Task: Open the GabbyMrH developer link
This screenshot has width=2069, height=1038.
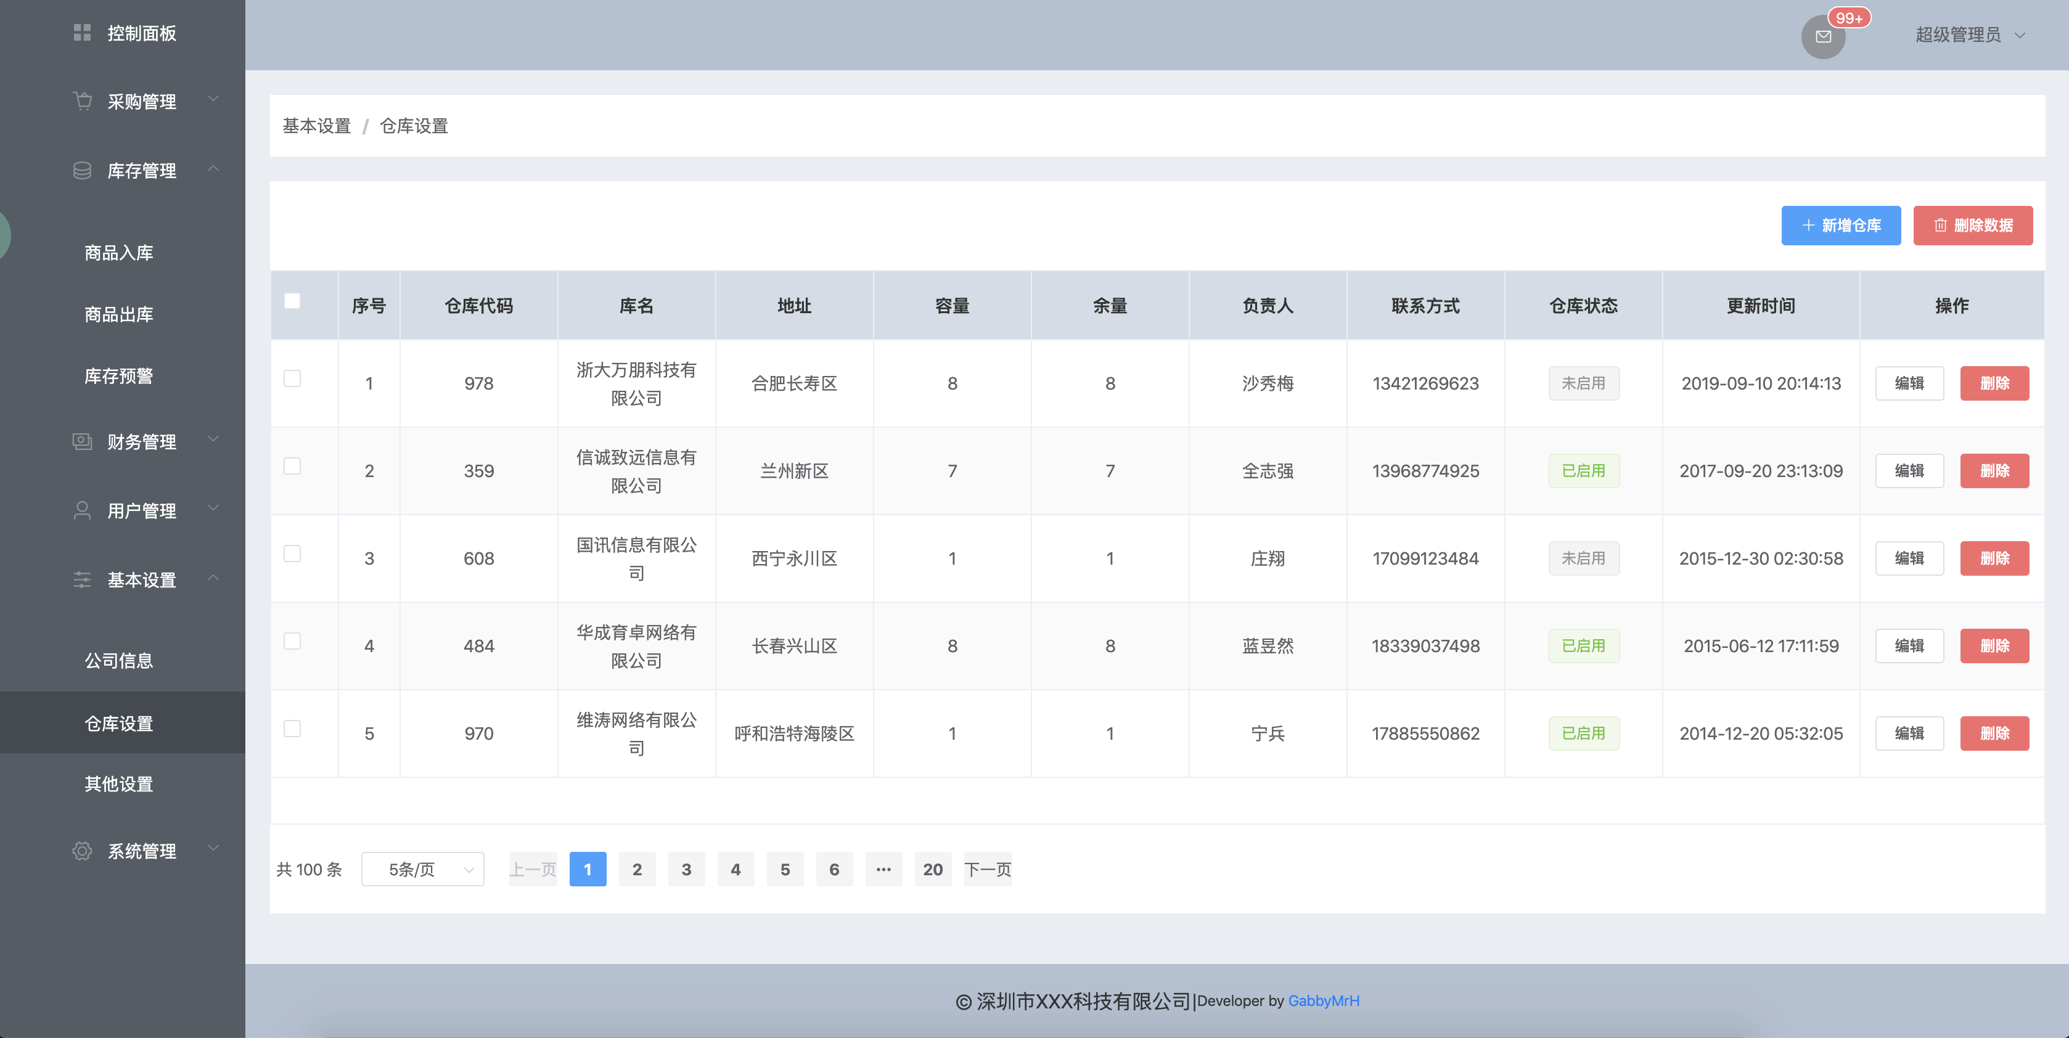Action: tap(1324, 1001)
